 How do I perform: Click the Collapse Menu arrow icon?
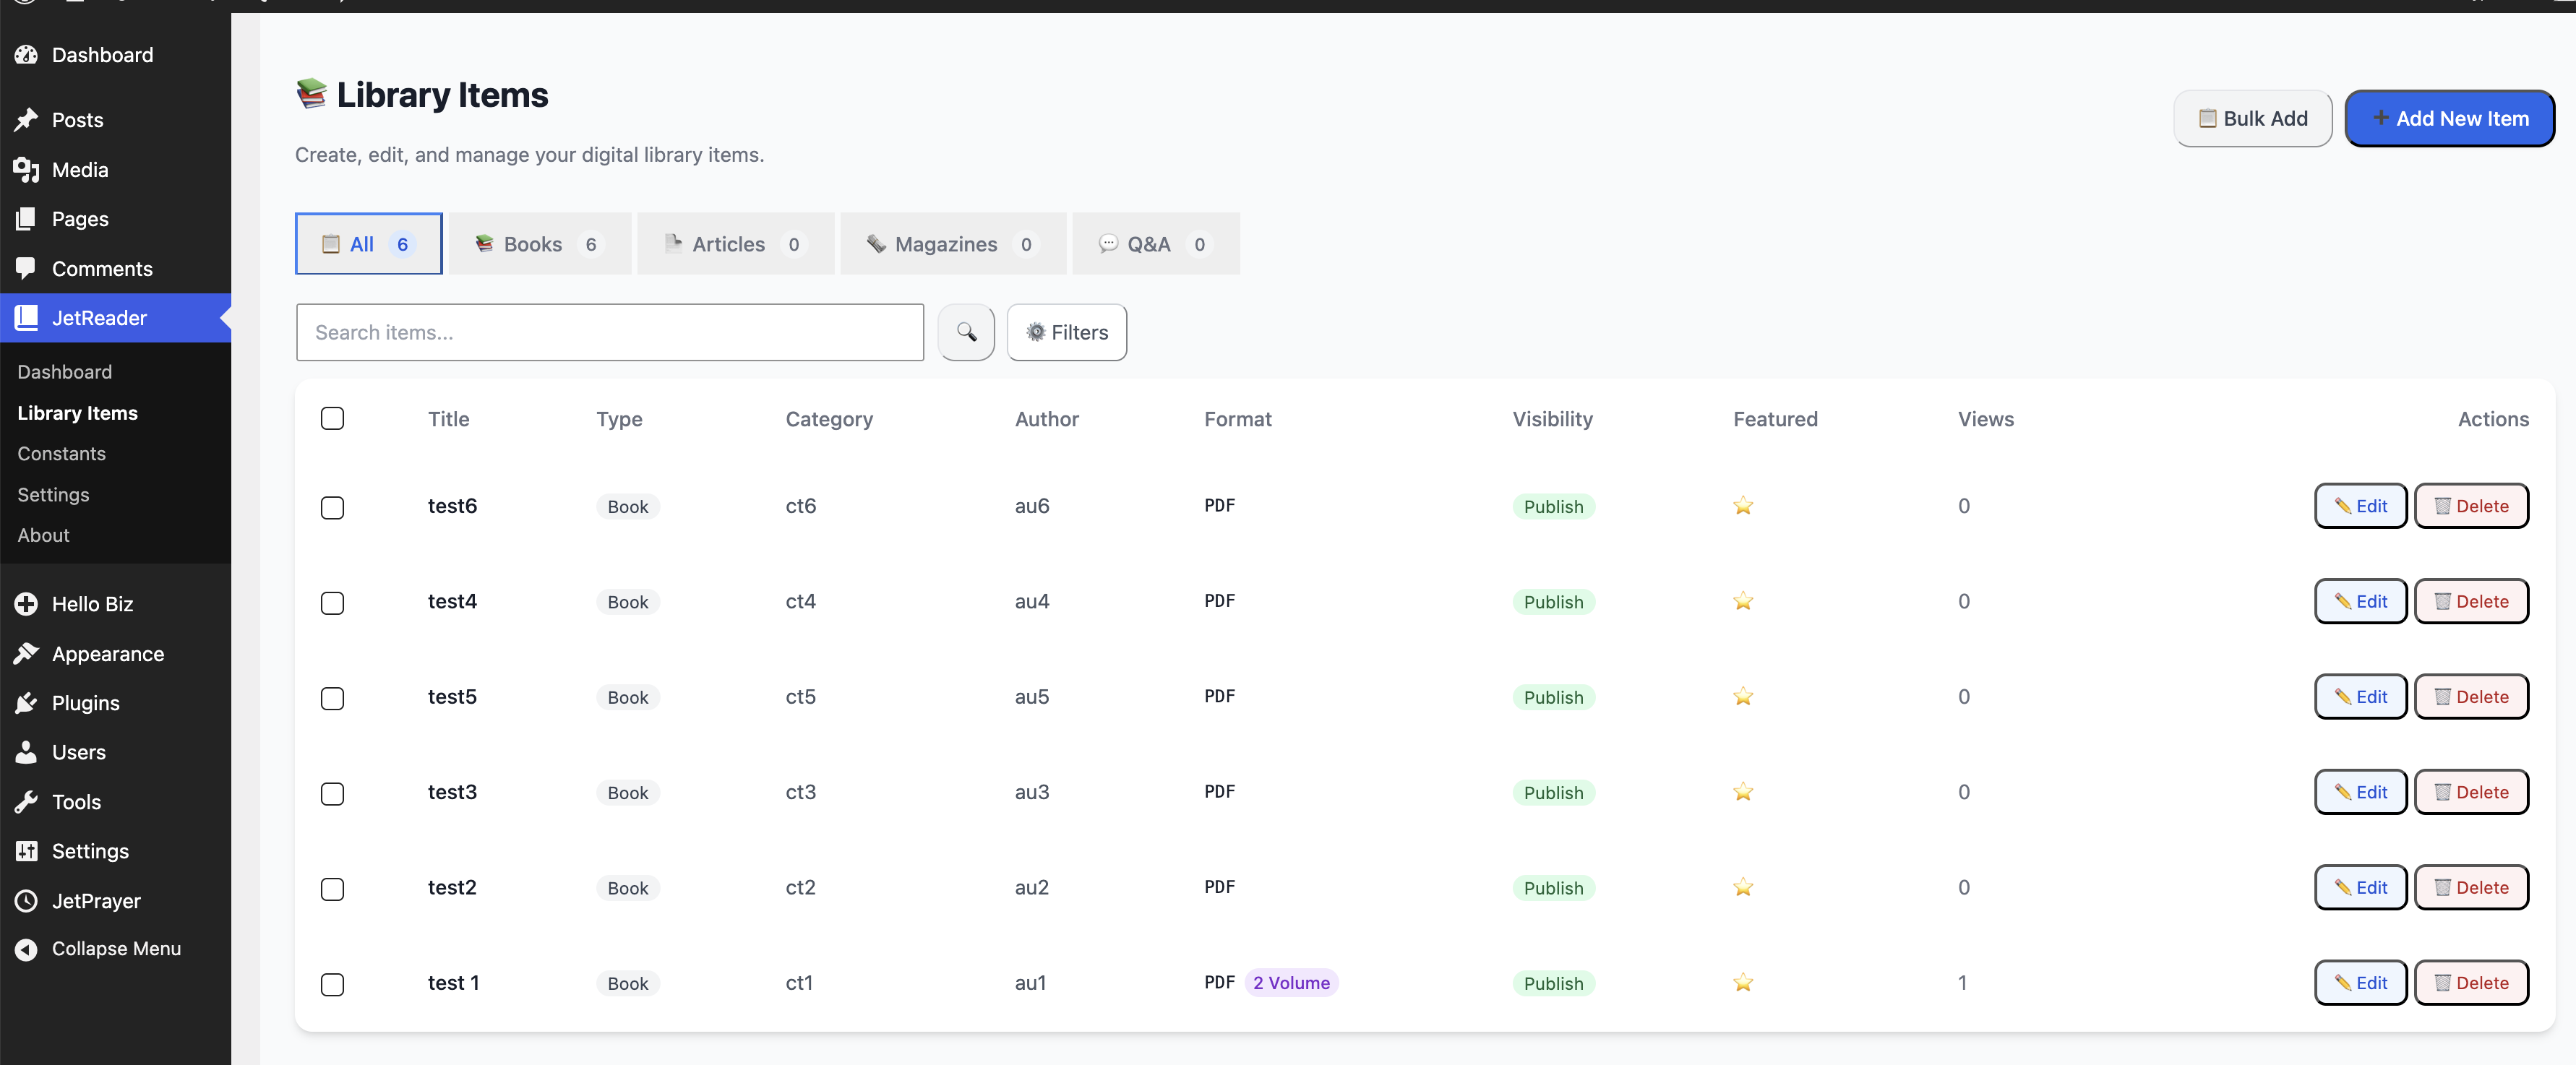[x=26, y=949]
